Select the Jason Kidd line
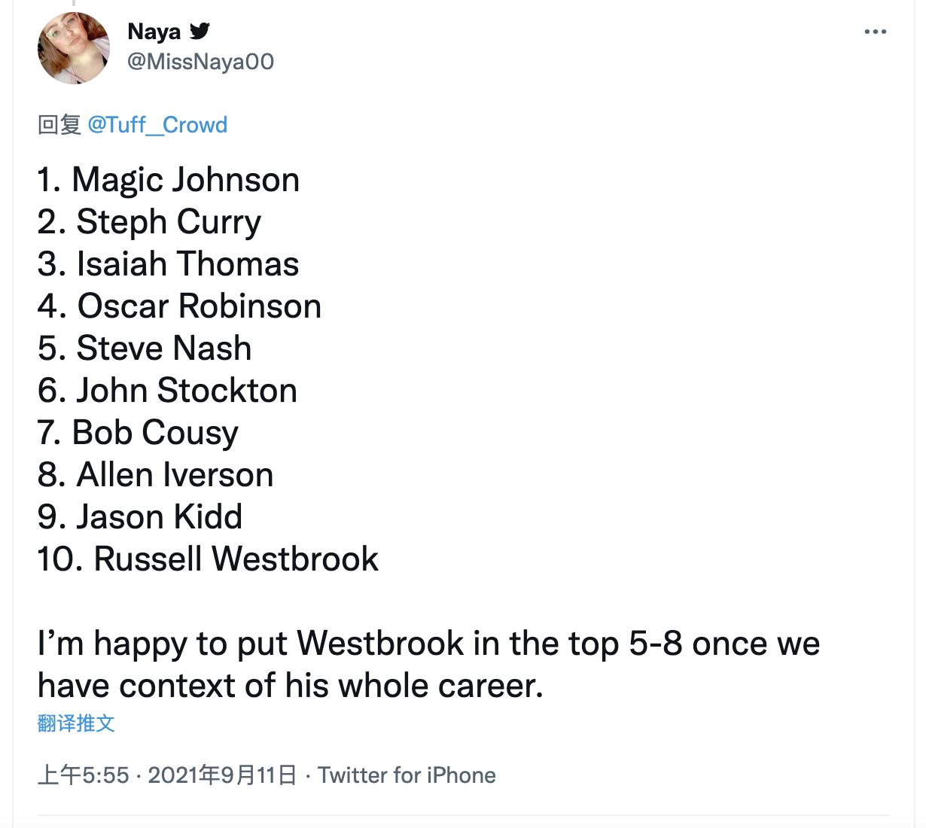926x828 pixels. (140, 517)
